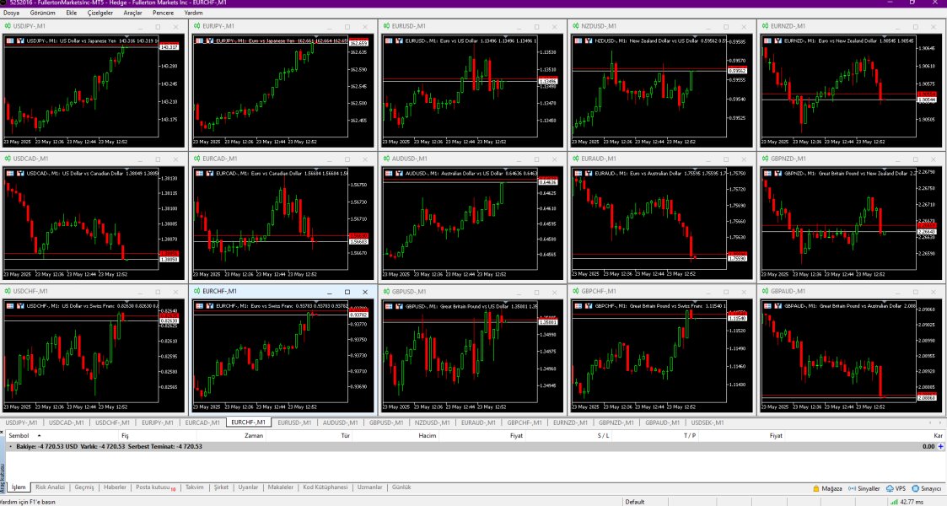Click the Kar column header

point(938,435)
